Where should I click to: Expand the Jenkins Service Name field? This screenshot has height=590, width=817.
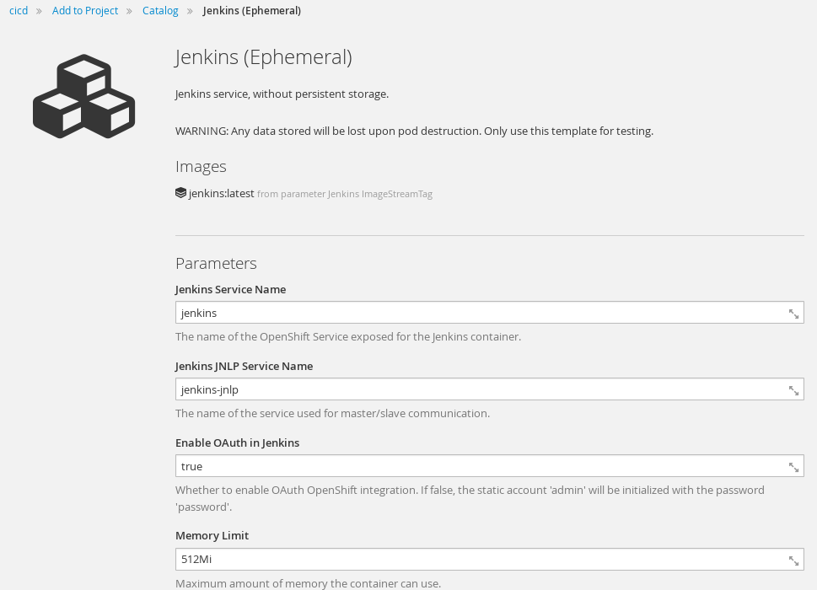coord(793,314)
